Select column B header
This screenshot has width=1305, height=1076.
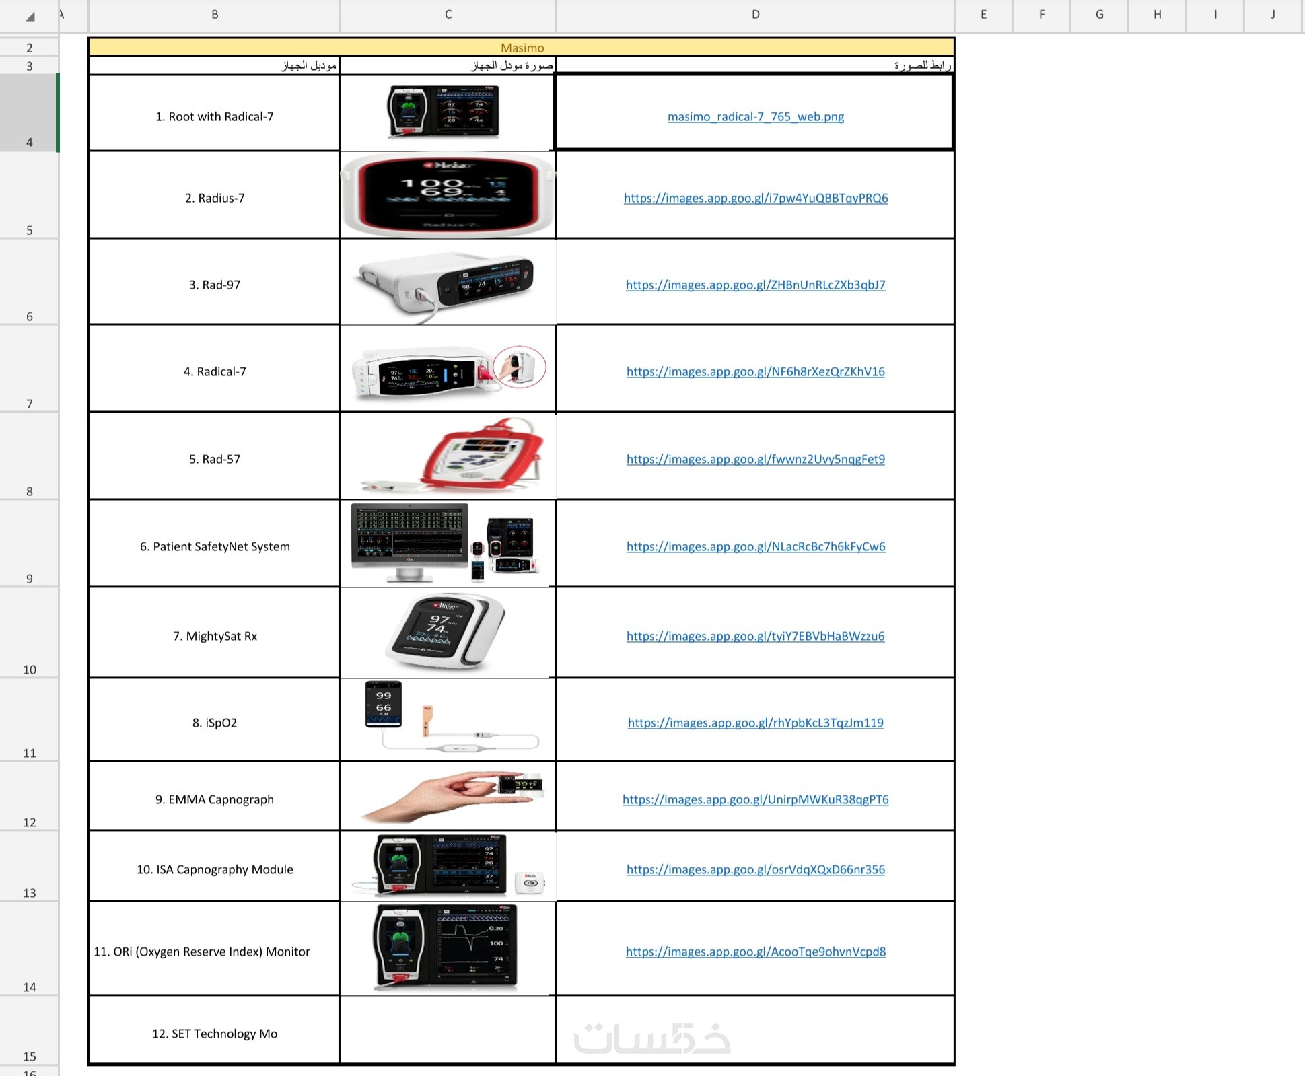214,15
